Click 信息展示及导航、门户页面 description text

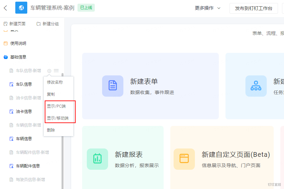click(231, 165)
